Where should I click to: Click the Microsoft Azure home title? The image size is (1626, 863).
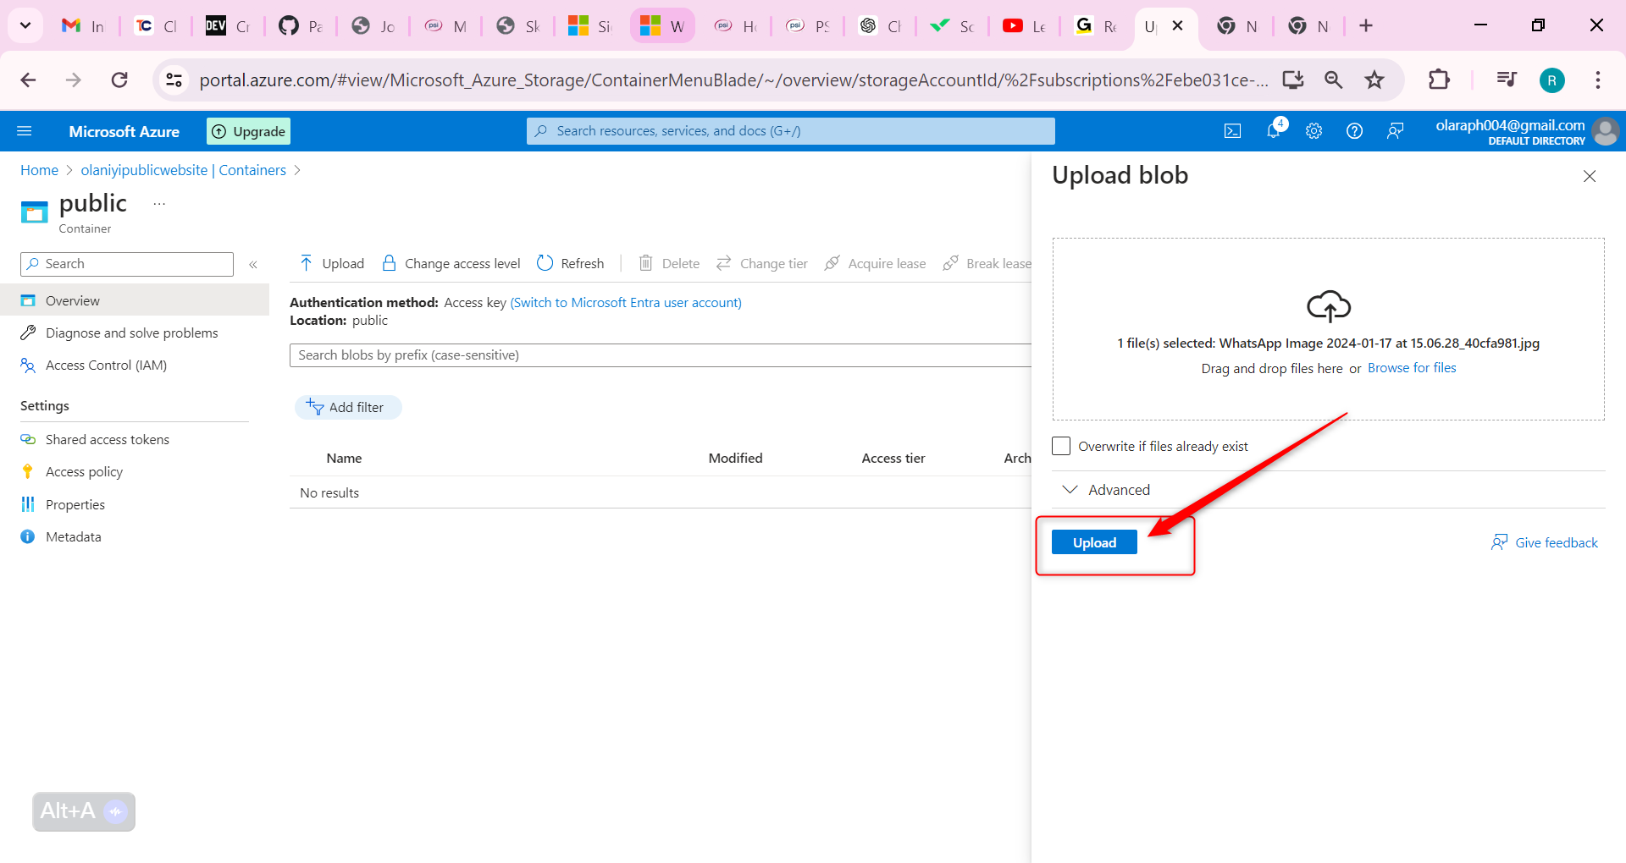tap(124, 131)
